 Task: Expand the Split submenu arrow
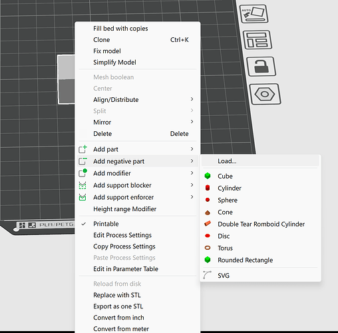[192, 111]
